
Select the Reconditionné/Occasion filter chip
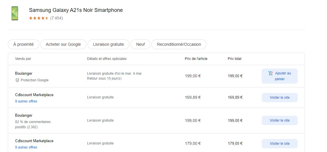click(179, 44)
